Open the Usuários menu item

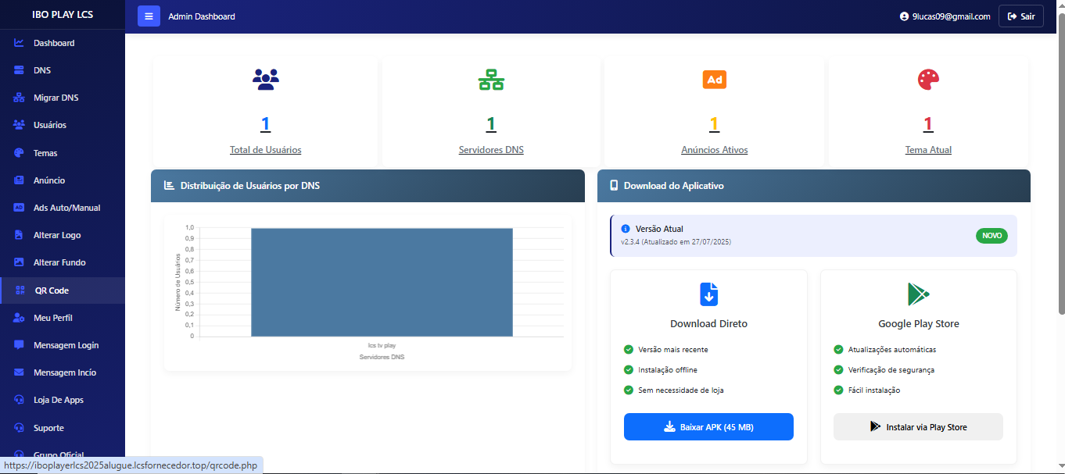[x=50, y=125]
